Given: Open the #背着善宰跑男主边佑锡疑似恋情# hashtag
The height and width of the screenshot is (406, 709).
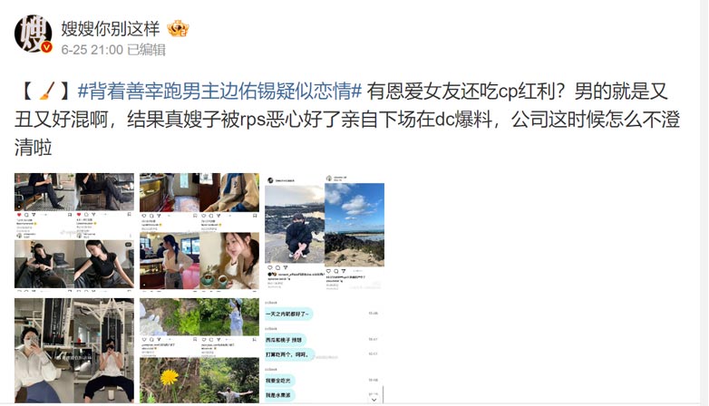Looking at the screenshot, I should (x=219, y=91).
